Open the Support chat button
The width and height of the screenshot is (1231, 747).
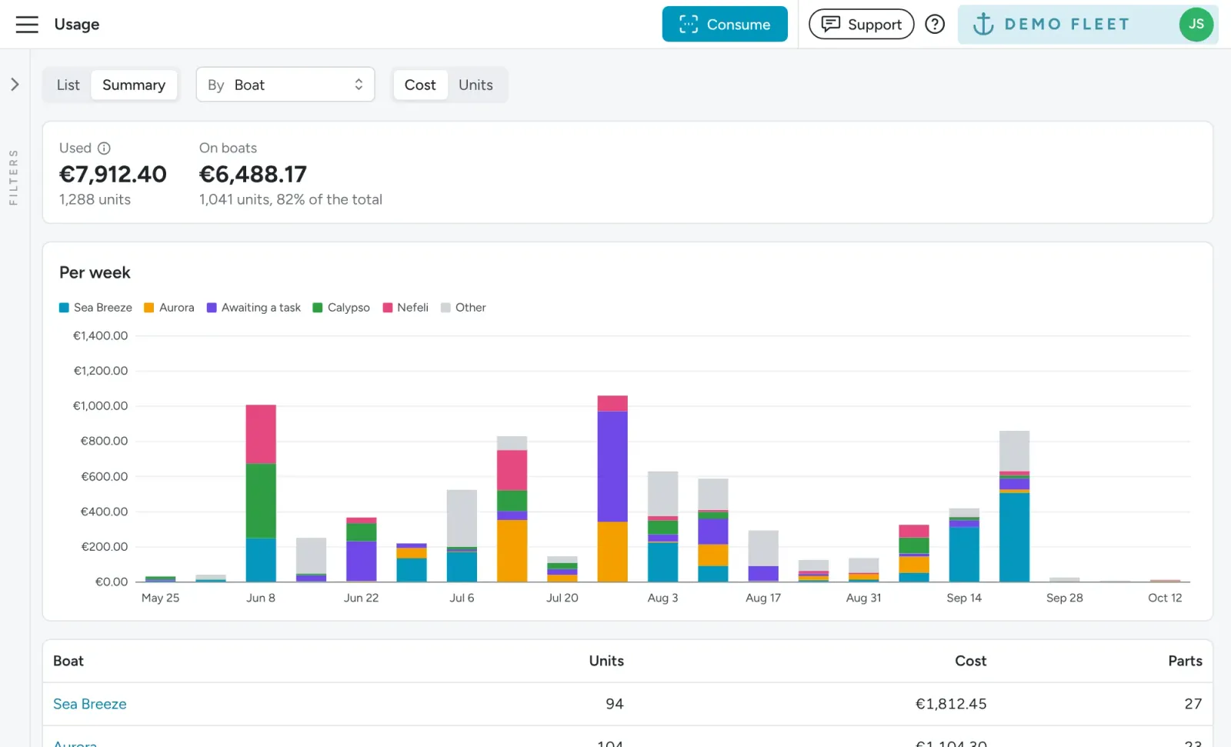coord(861,24)
